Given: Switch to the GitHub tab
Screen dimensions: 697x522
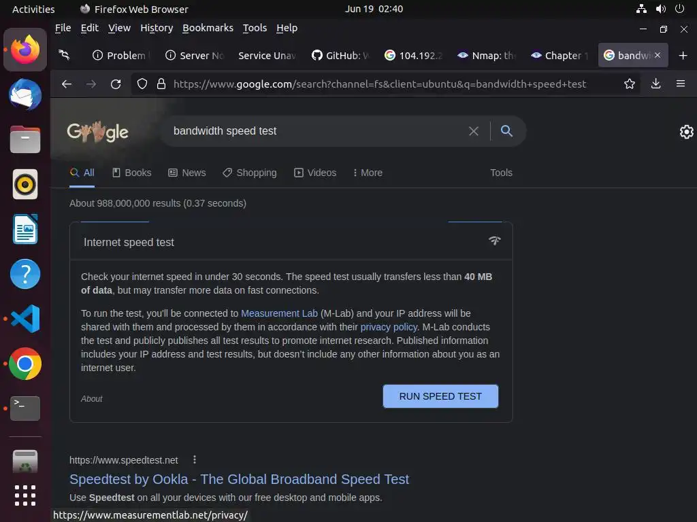Looking at the screenshot, I should click(x=340, y=56).
